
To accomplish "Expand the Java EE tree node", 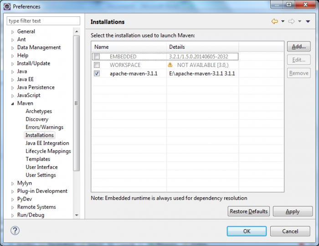I will (x=13, y=79).
